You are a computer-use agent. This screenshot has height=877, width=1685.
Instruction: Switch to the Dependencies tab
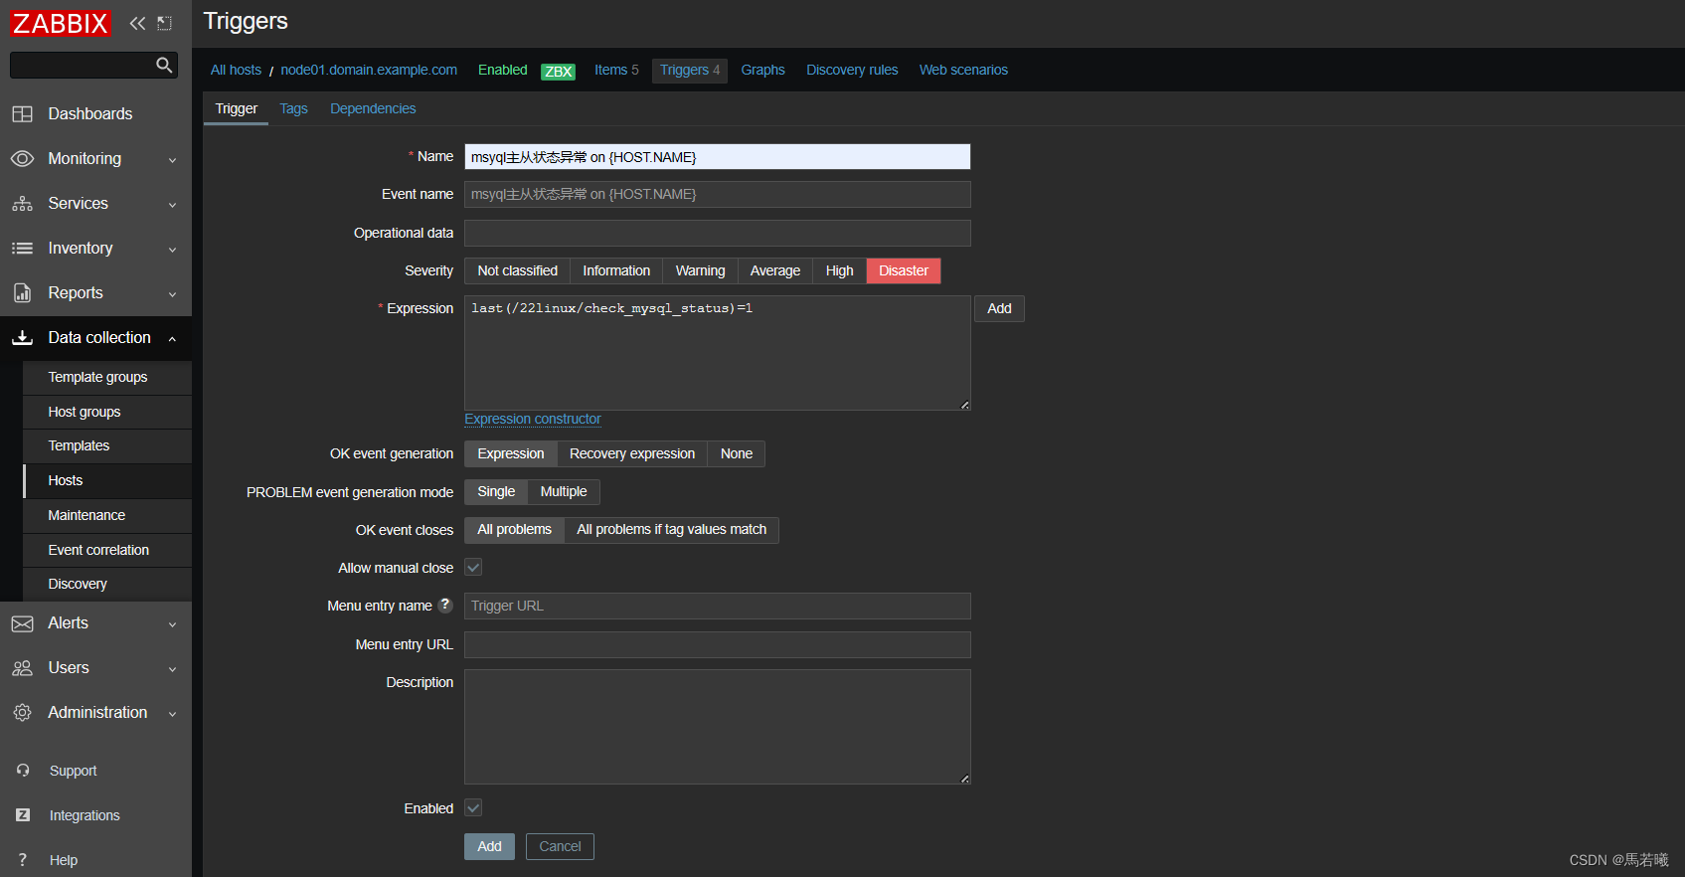(x=373, y=108)
